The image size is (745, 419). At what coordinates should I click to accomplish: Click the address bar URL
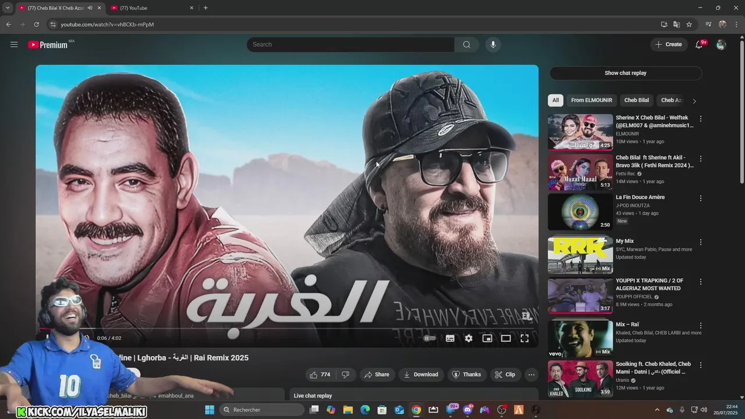[x=107, y=24]
